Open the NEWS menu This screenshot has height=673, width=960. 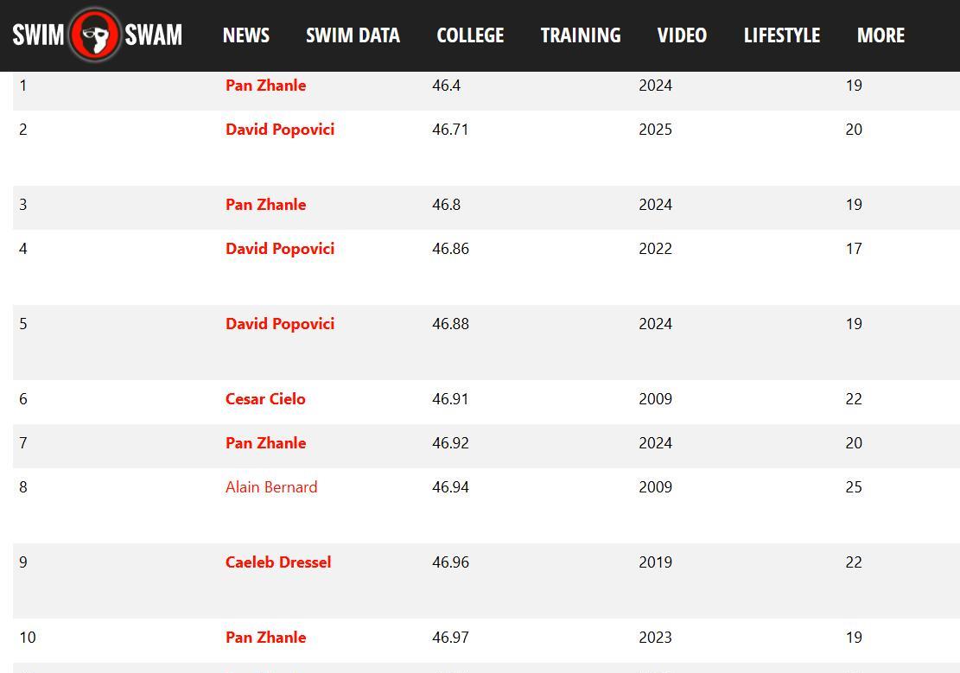246,35
